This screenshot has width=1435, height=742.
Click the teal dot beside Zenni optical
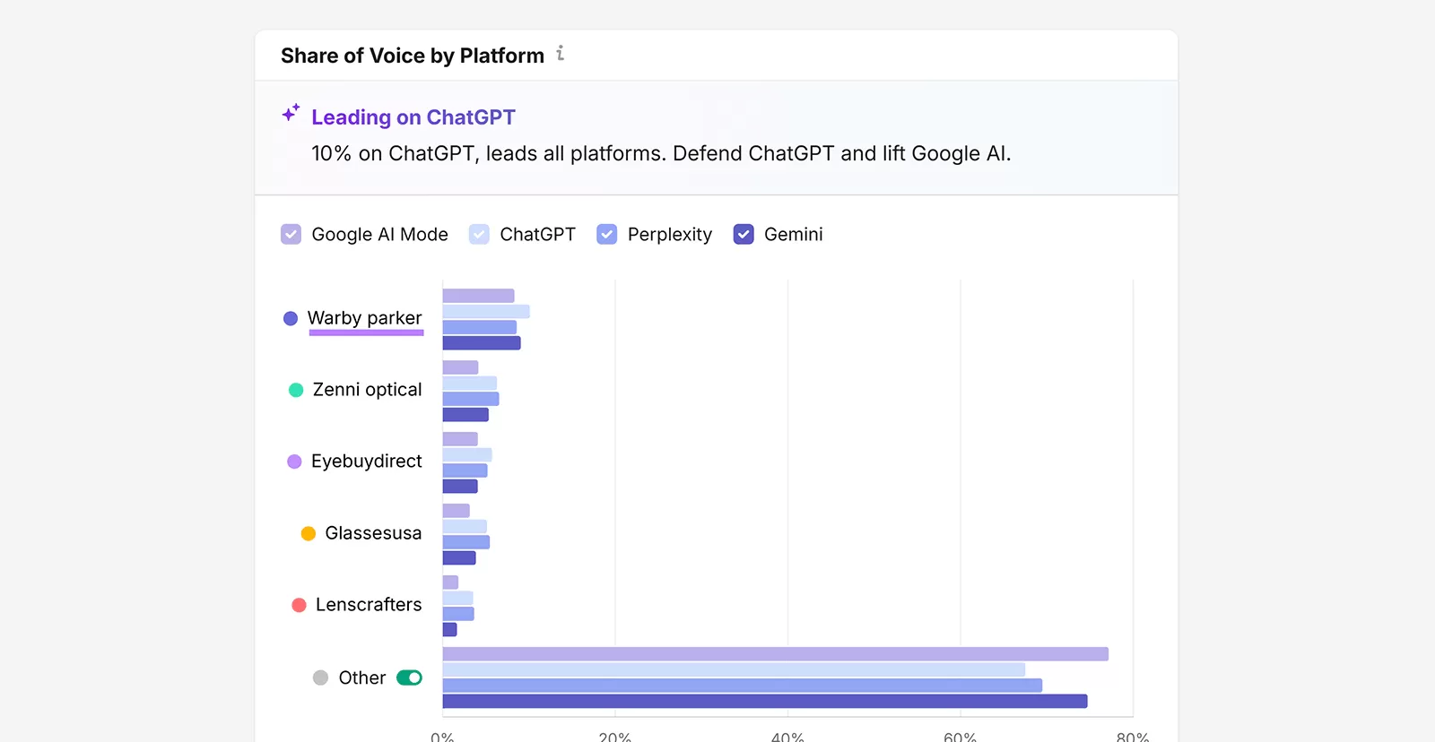(296, 390)
